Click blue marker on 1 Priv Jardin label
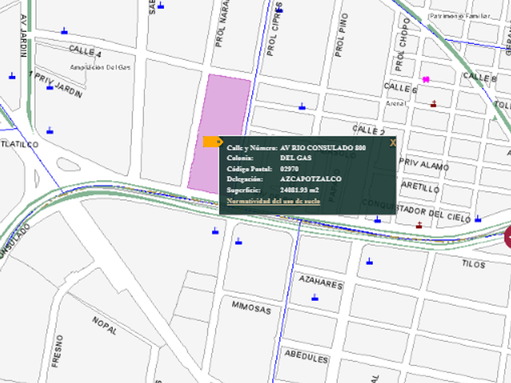The image size is (511, 383). coord(50,87)
